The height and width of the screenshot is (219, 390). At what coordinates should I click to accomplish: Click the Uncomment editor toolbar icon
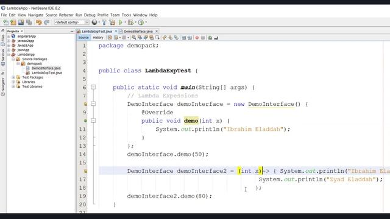216,38
